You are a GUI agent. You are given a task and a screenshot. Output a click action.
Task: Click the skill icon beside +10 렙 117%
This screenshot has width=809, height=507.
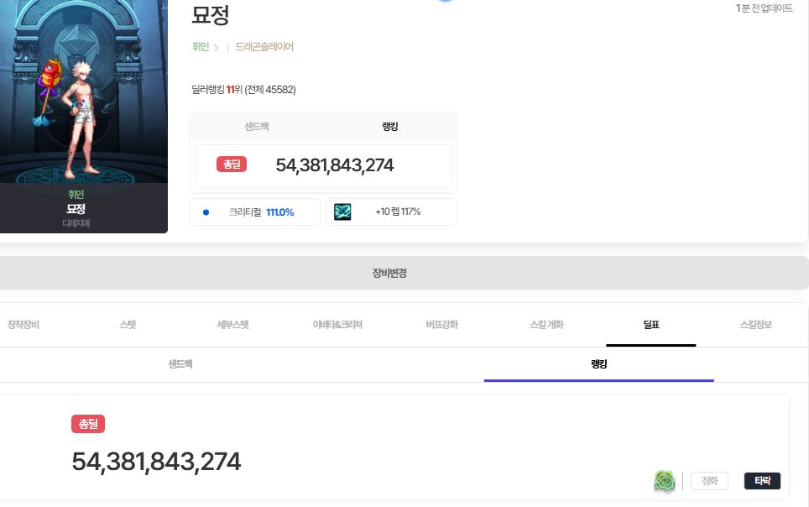342,212
